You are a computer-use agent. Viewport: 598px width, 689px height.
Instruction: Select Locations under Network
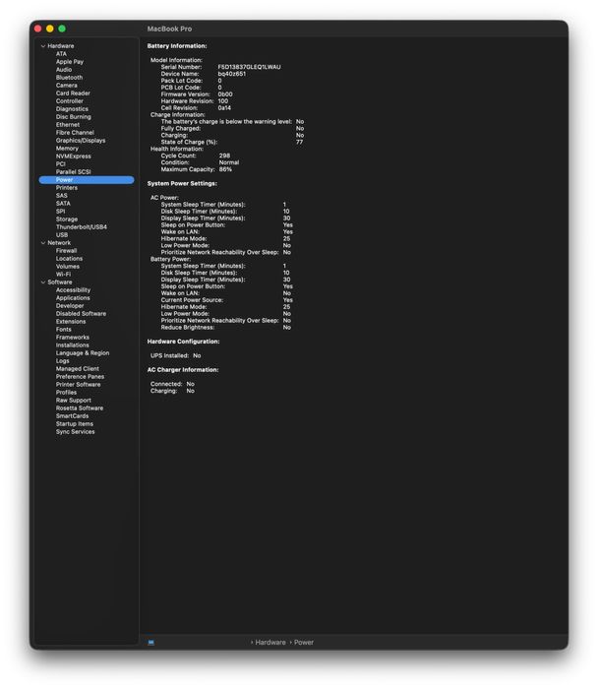69,259
